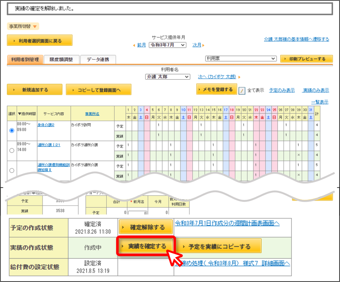
Task: Click the memo notepad icon
Action: point(241,90)
